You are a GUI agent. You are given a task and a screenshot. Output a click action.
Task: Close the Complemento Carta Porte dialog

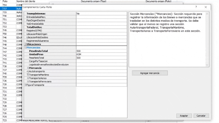pyautogui.click(x=206, y=7)
